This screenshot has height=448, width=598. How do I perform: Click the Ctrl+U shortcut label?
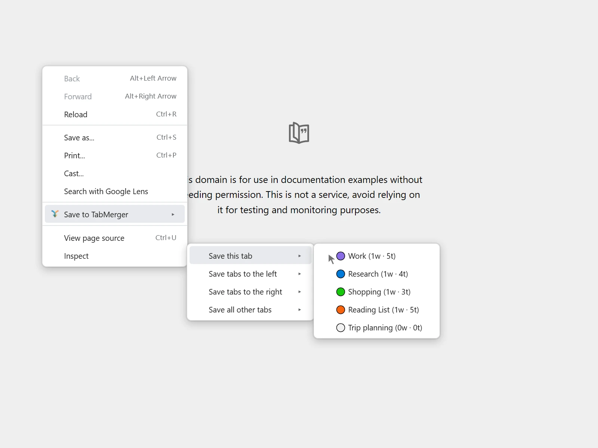pos(166,238)
